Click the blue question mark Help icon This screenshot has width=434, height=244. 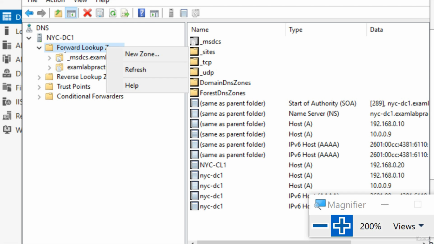[141, 13]
